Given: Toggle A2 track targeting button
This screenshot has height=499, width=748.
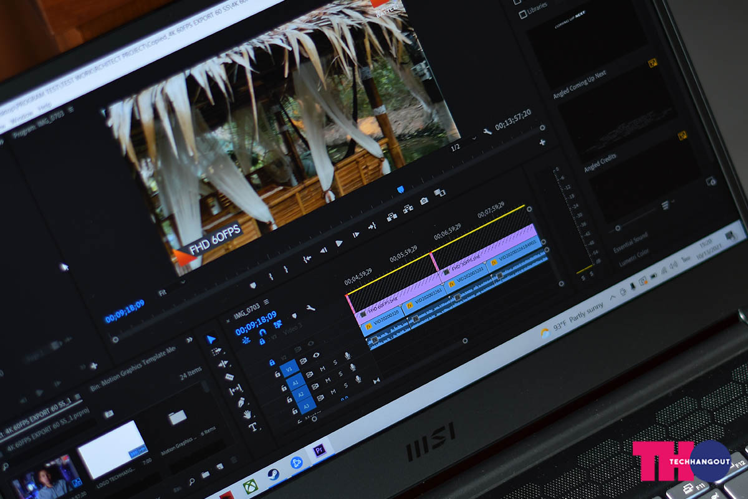Looking at the screenshot, I should 300,394.
